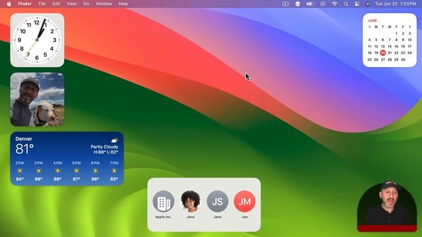
Task: Open Spotlight search magnifier icon
Action: [346, 4]
